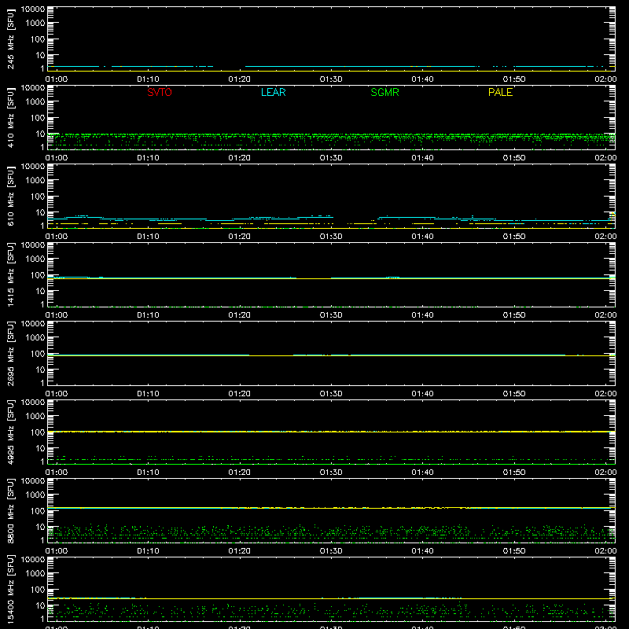Click 01:30 time label under 610 MHz panel
The width and height of the screenshot is (629, 629).
point(331,237)
